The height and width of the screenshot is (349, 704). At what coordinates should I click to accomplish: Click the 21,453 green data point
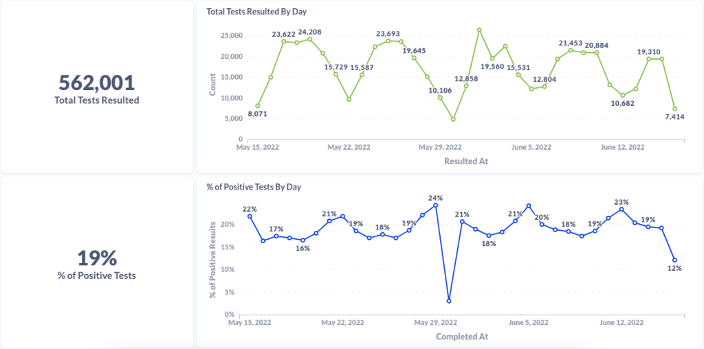571,50
